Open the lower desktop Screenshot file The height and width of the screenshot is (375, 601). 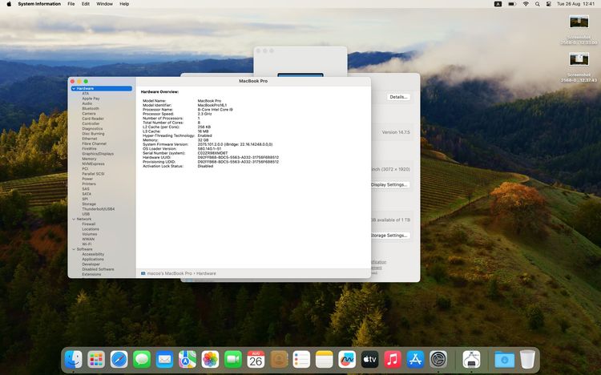[579, 59]
